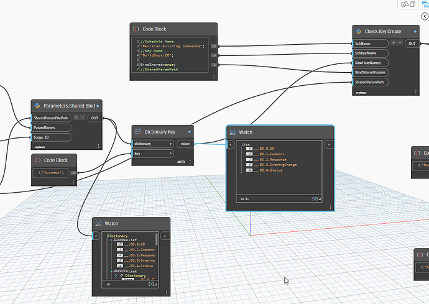Open the Check.Key.Create node options menu dots
Viewport: 429px width, 304px height.
tap(415, 91)
